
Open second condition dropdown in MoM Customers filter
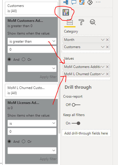[32, 69]
